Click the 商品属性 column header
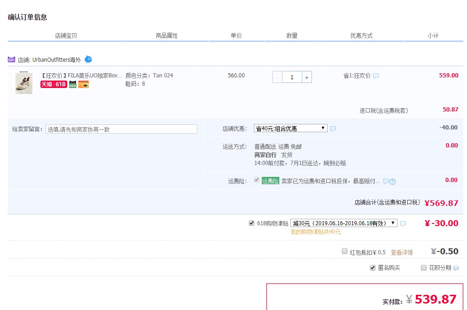This screenshot has height=310, width=467. coord(167,35)
